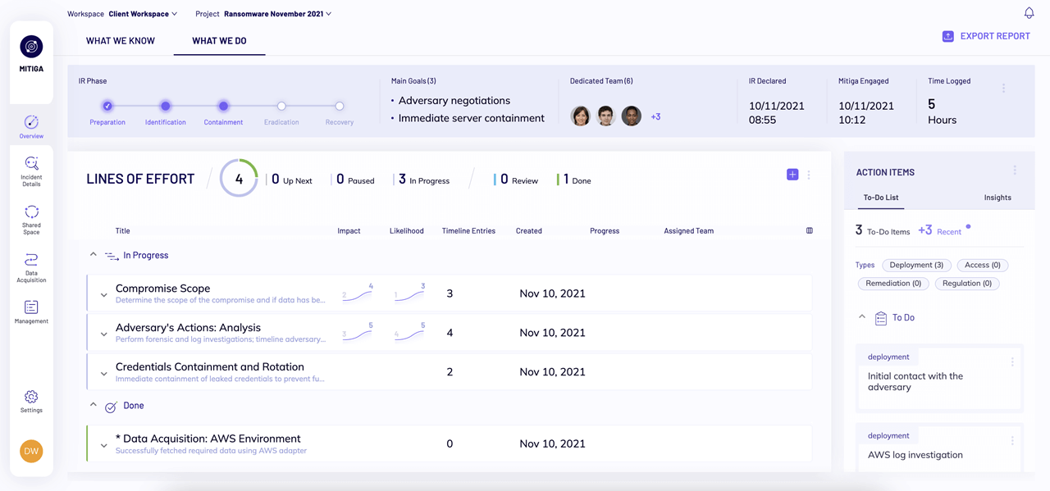The height and width of the screenshot is (491, 1050).
Task: Open Settings gear in the sidebar
Action: [x=31, y=401]
